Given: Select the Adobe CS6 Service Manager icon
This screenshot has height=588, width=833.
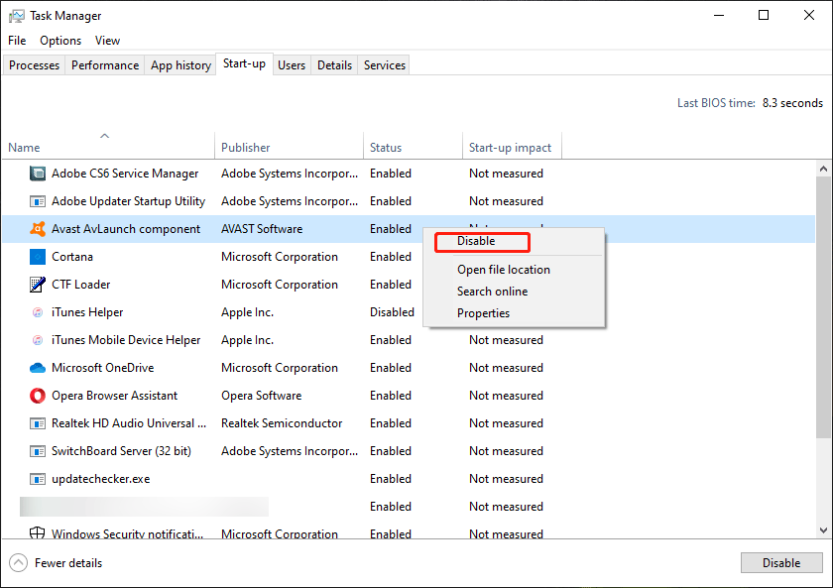Looking at the screenshot, I should click(x=37, y=173).
